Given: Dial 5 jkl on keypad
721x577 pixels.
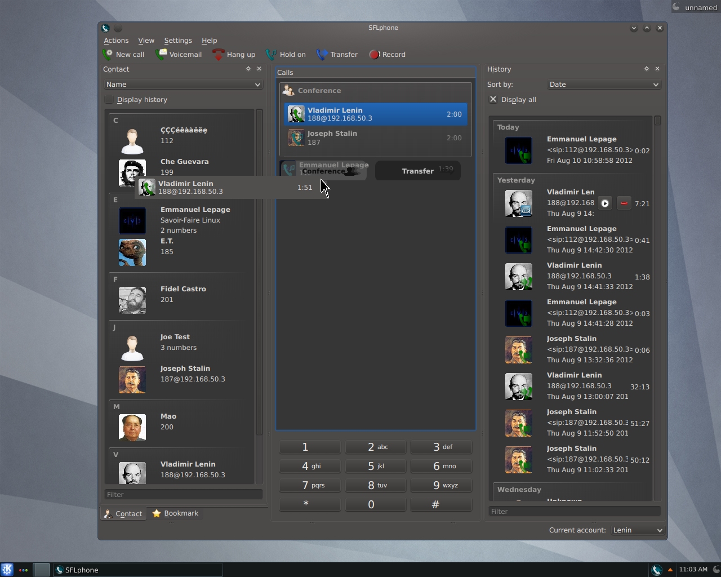Looking at the screenshot, I should [x=376, y=466].
